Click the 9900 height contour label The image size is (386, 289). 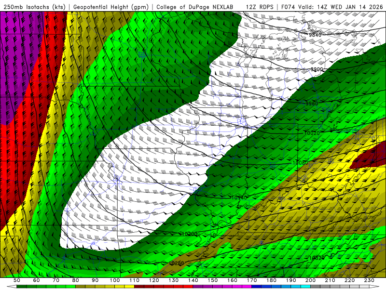317,69
